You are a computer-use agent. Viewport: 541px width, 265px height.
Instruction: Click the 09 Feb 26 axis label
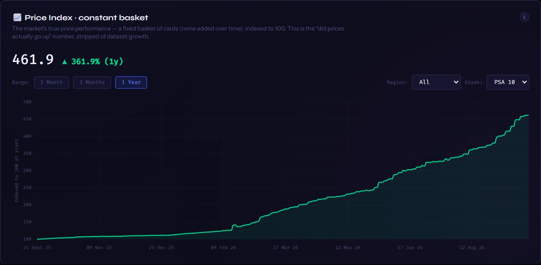point(224,248)
